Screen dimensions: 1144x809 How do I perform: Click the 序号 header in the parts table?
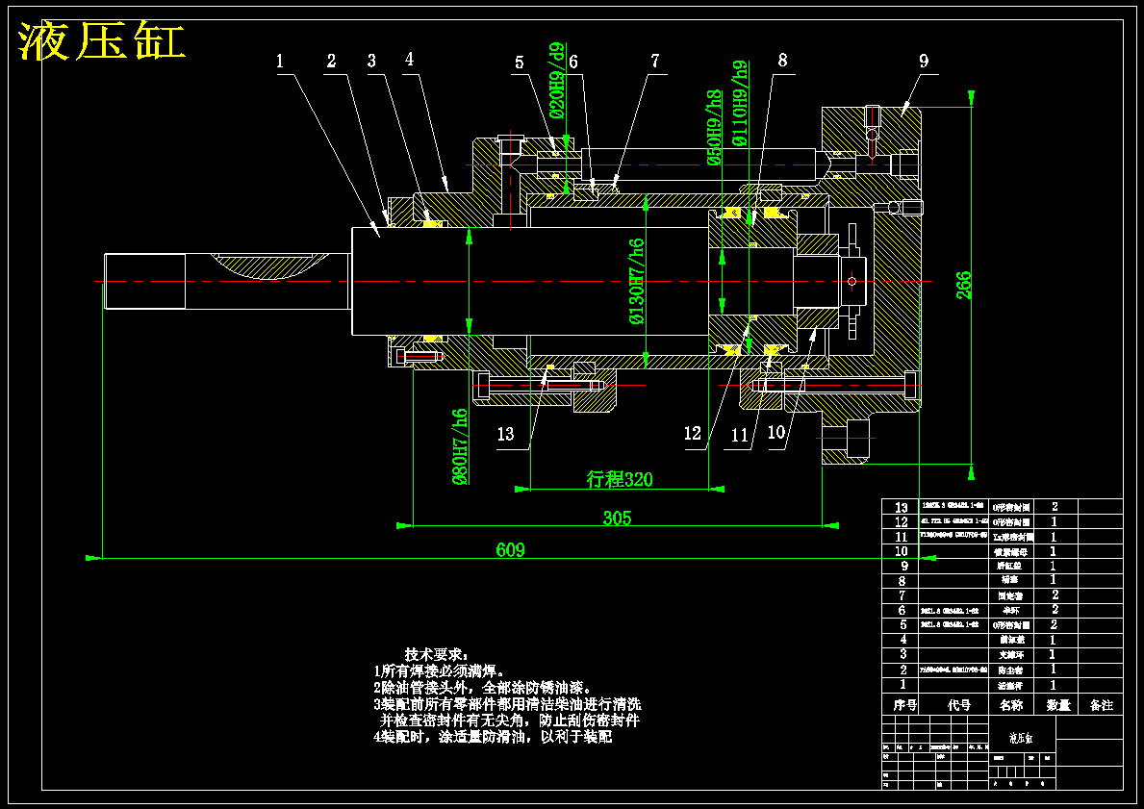click(904, 705)
